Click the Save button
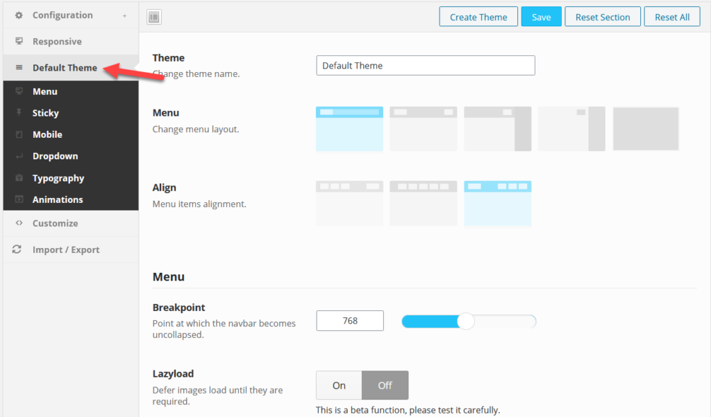Image resolution: width=711 pixels, height=417 pixels. (x=541, y=17)
